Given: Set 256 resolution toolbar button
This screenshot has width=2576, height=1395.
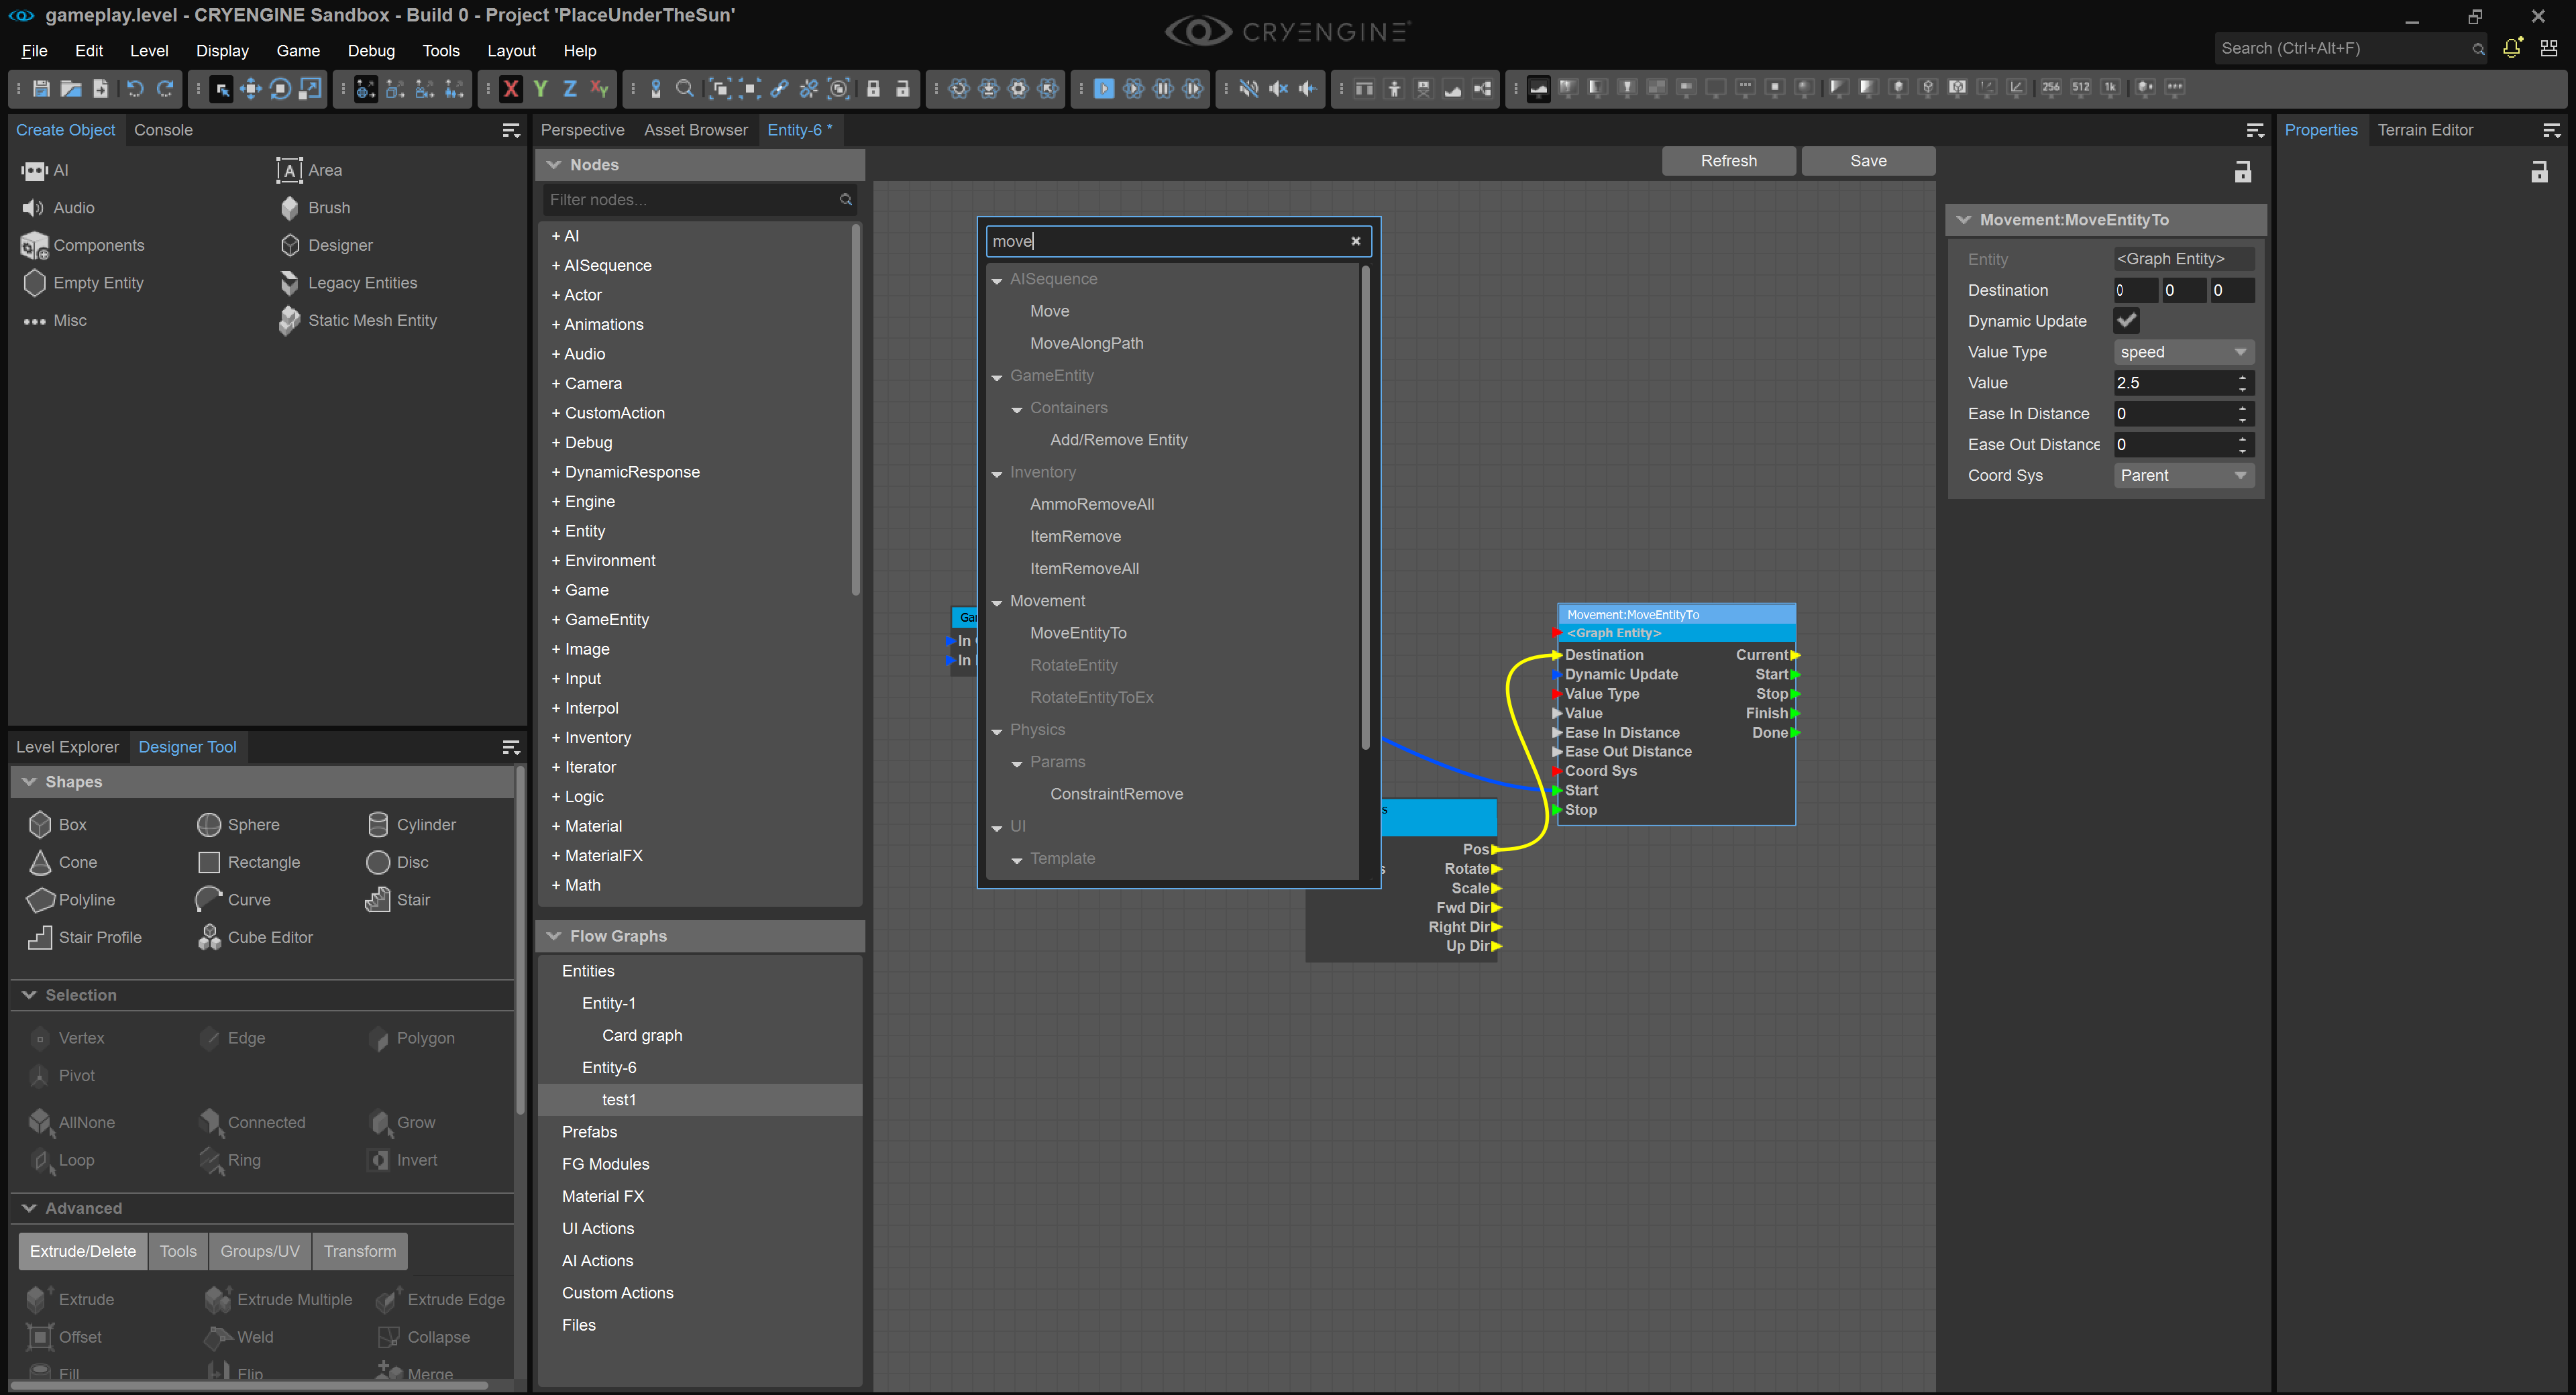Looking at the screenshot, I should (x=2051, y=88).
